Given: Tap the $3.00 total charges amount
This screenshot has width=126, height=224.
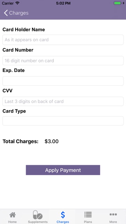Looking at the screenshot, I should pyautogui.click(x=51, y=141).
